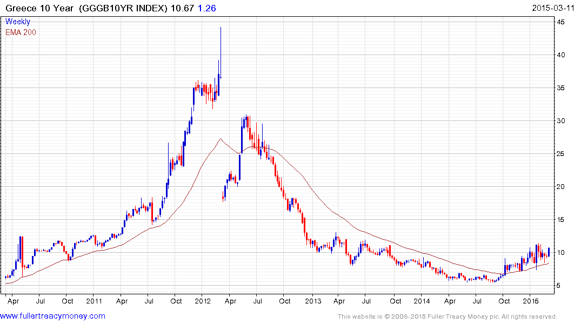Click the y-axis label '20'

[x=560, y=187]
